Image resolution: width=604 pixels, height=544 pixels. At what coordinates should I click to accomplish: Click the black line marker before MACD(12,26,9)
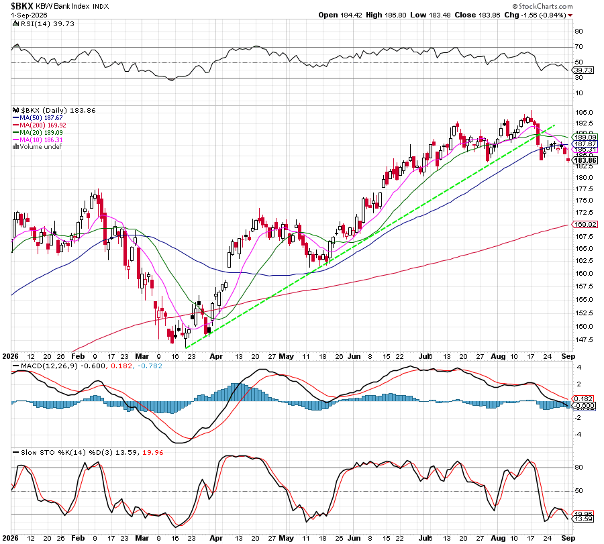click(16, 366)
